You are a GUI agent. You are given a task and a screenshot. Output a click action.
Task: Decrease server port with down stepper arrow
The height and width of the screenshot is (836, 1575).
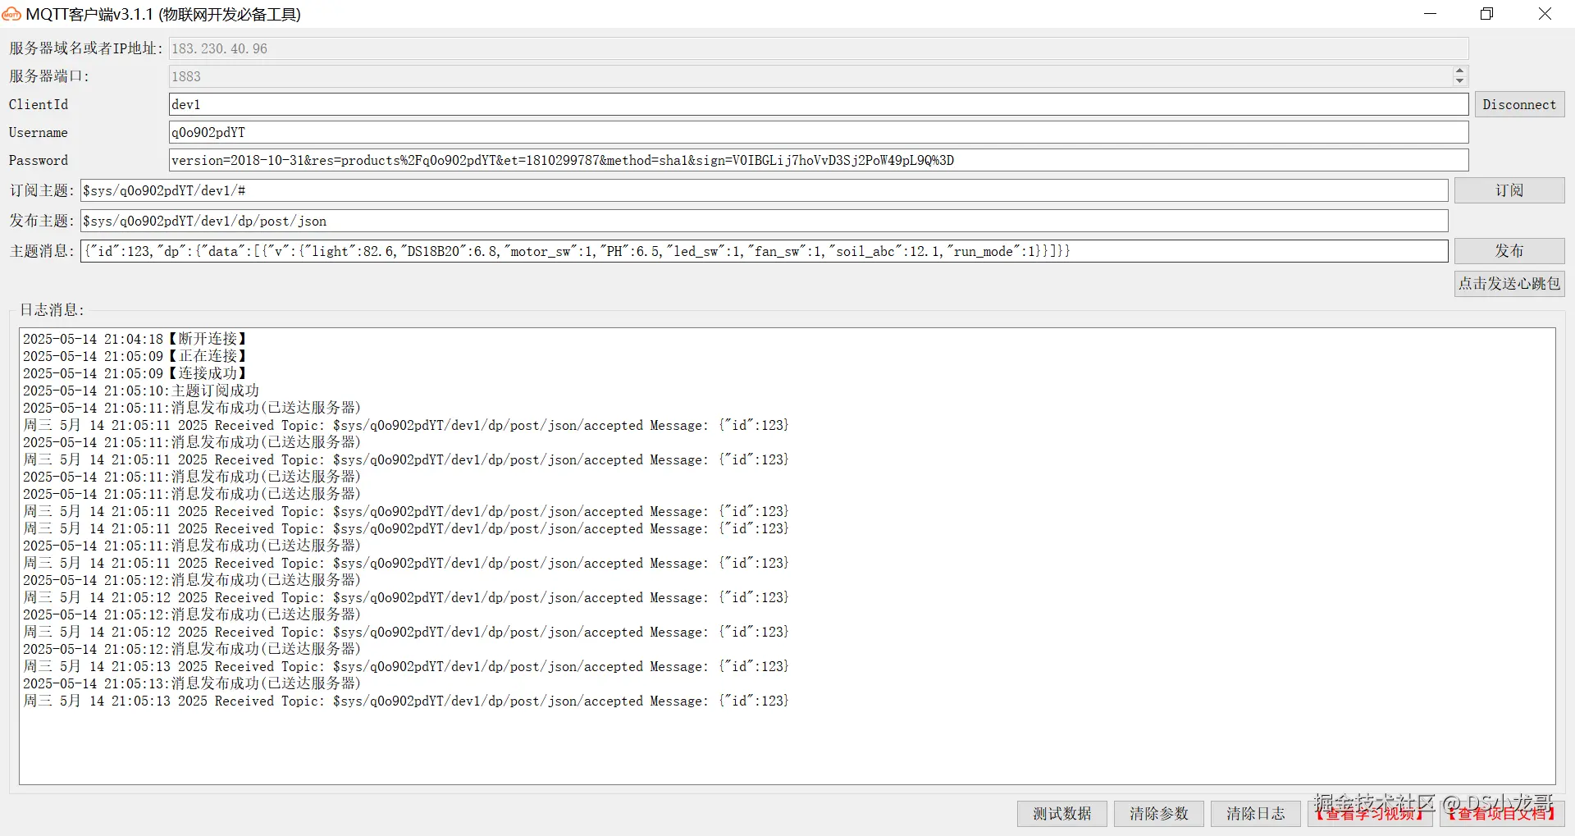click(1459, 81)
